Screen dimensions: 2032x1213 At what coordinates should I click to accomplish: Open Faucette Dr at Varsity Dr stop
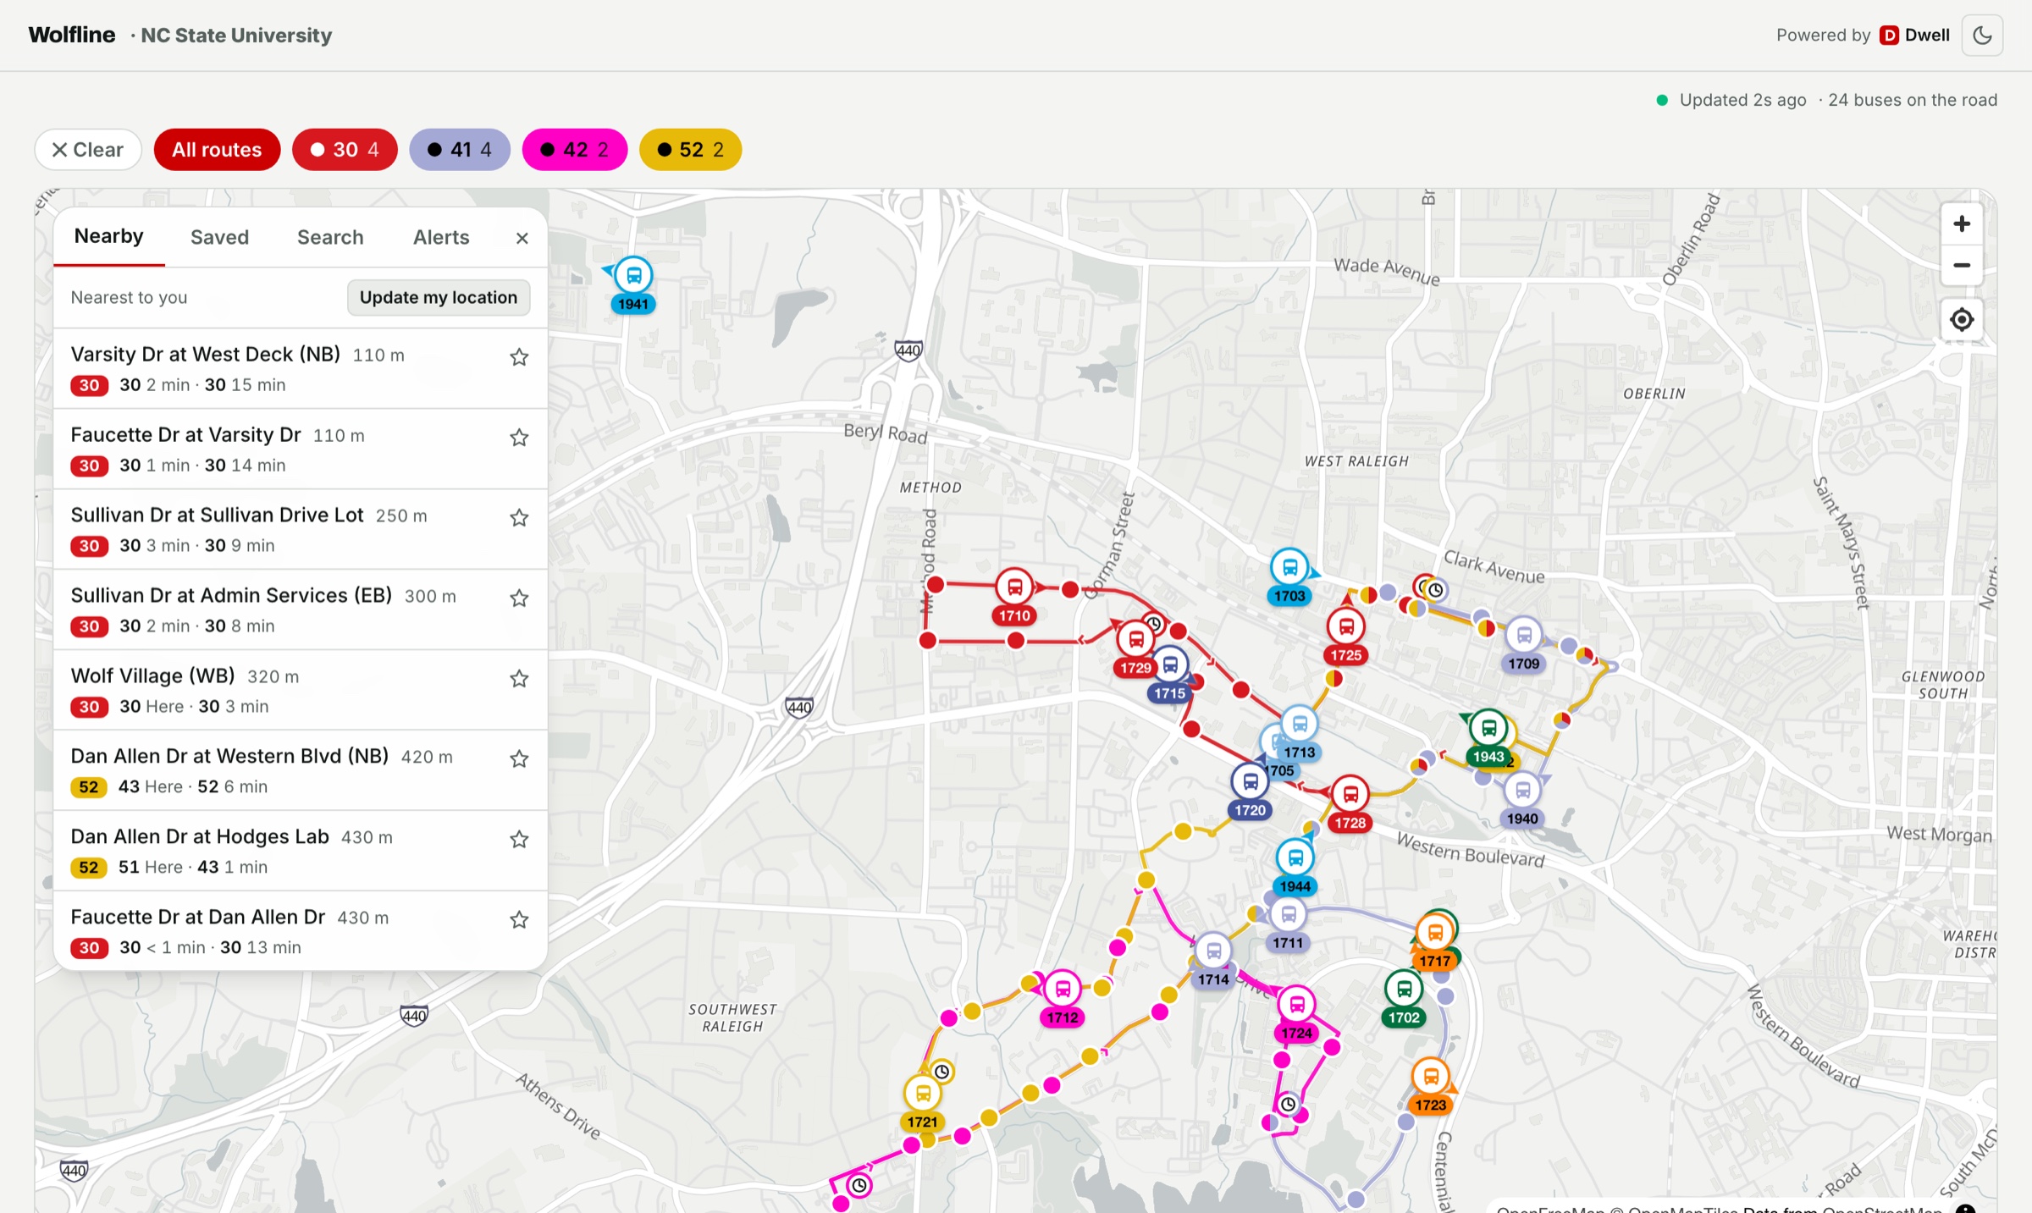pos(301,449)
